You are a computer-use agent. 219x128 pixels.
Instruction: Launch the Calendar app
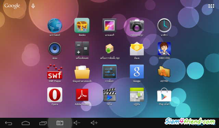click(x=137, y=95)
